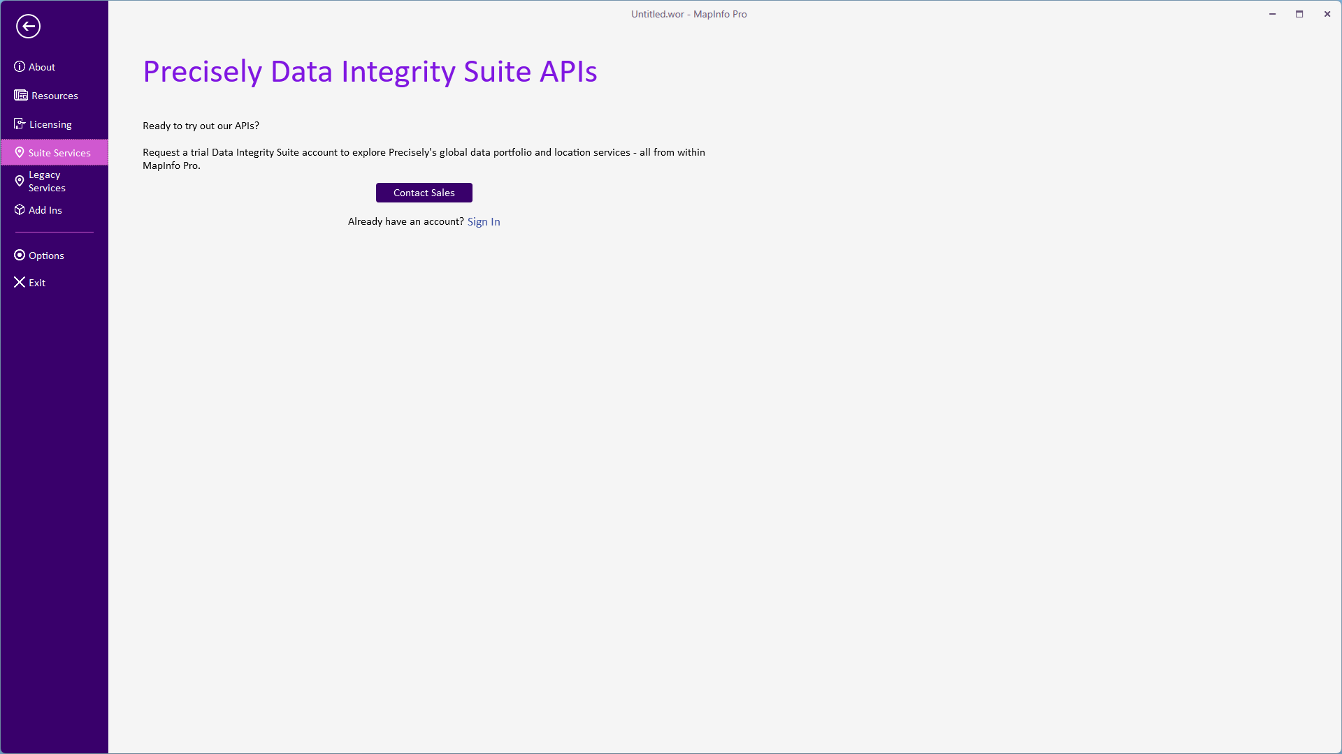Minimize the MapInfo Pro window

pos(1273,14)
